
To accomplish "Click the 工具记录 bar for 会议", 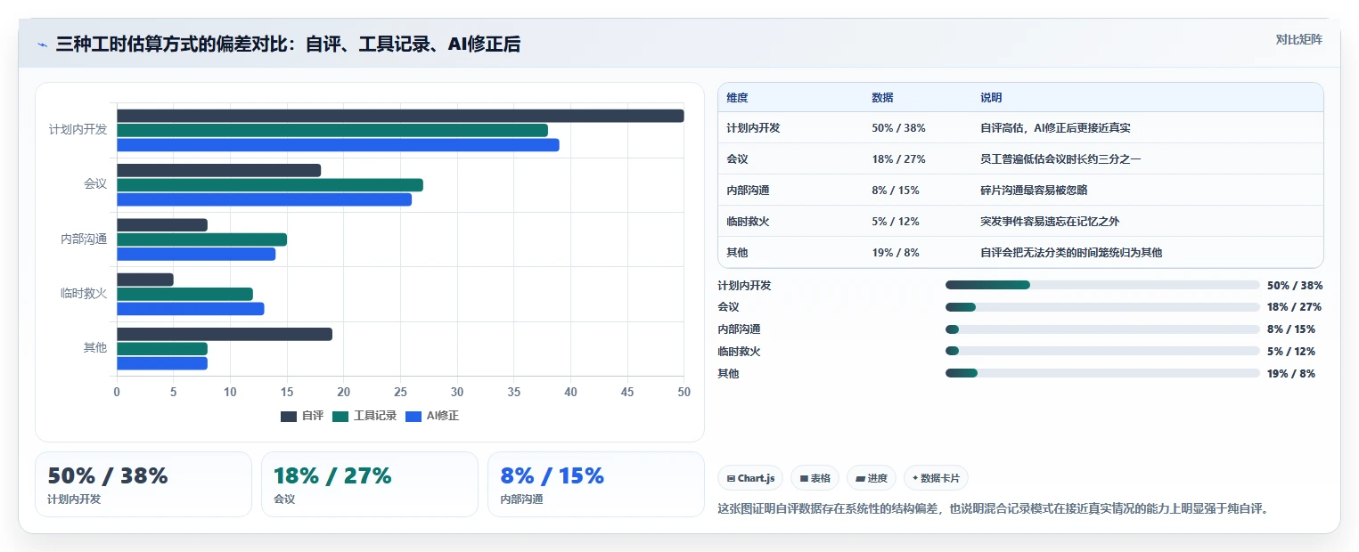I will 270,185.
